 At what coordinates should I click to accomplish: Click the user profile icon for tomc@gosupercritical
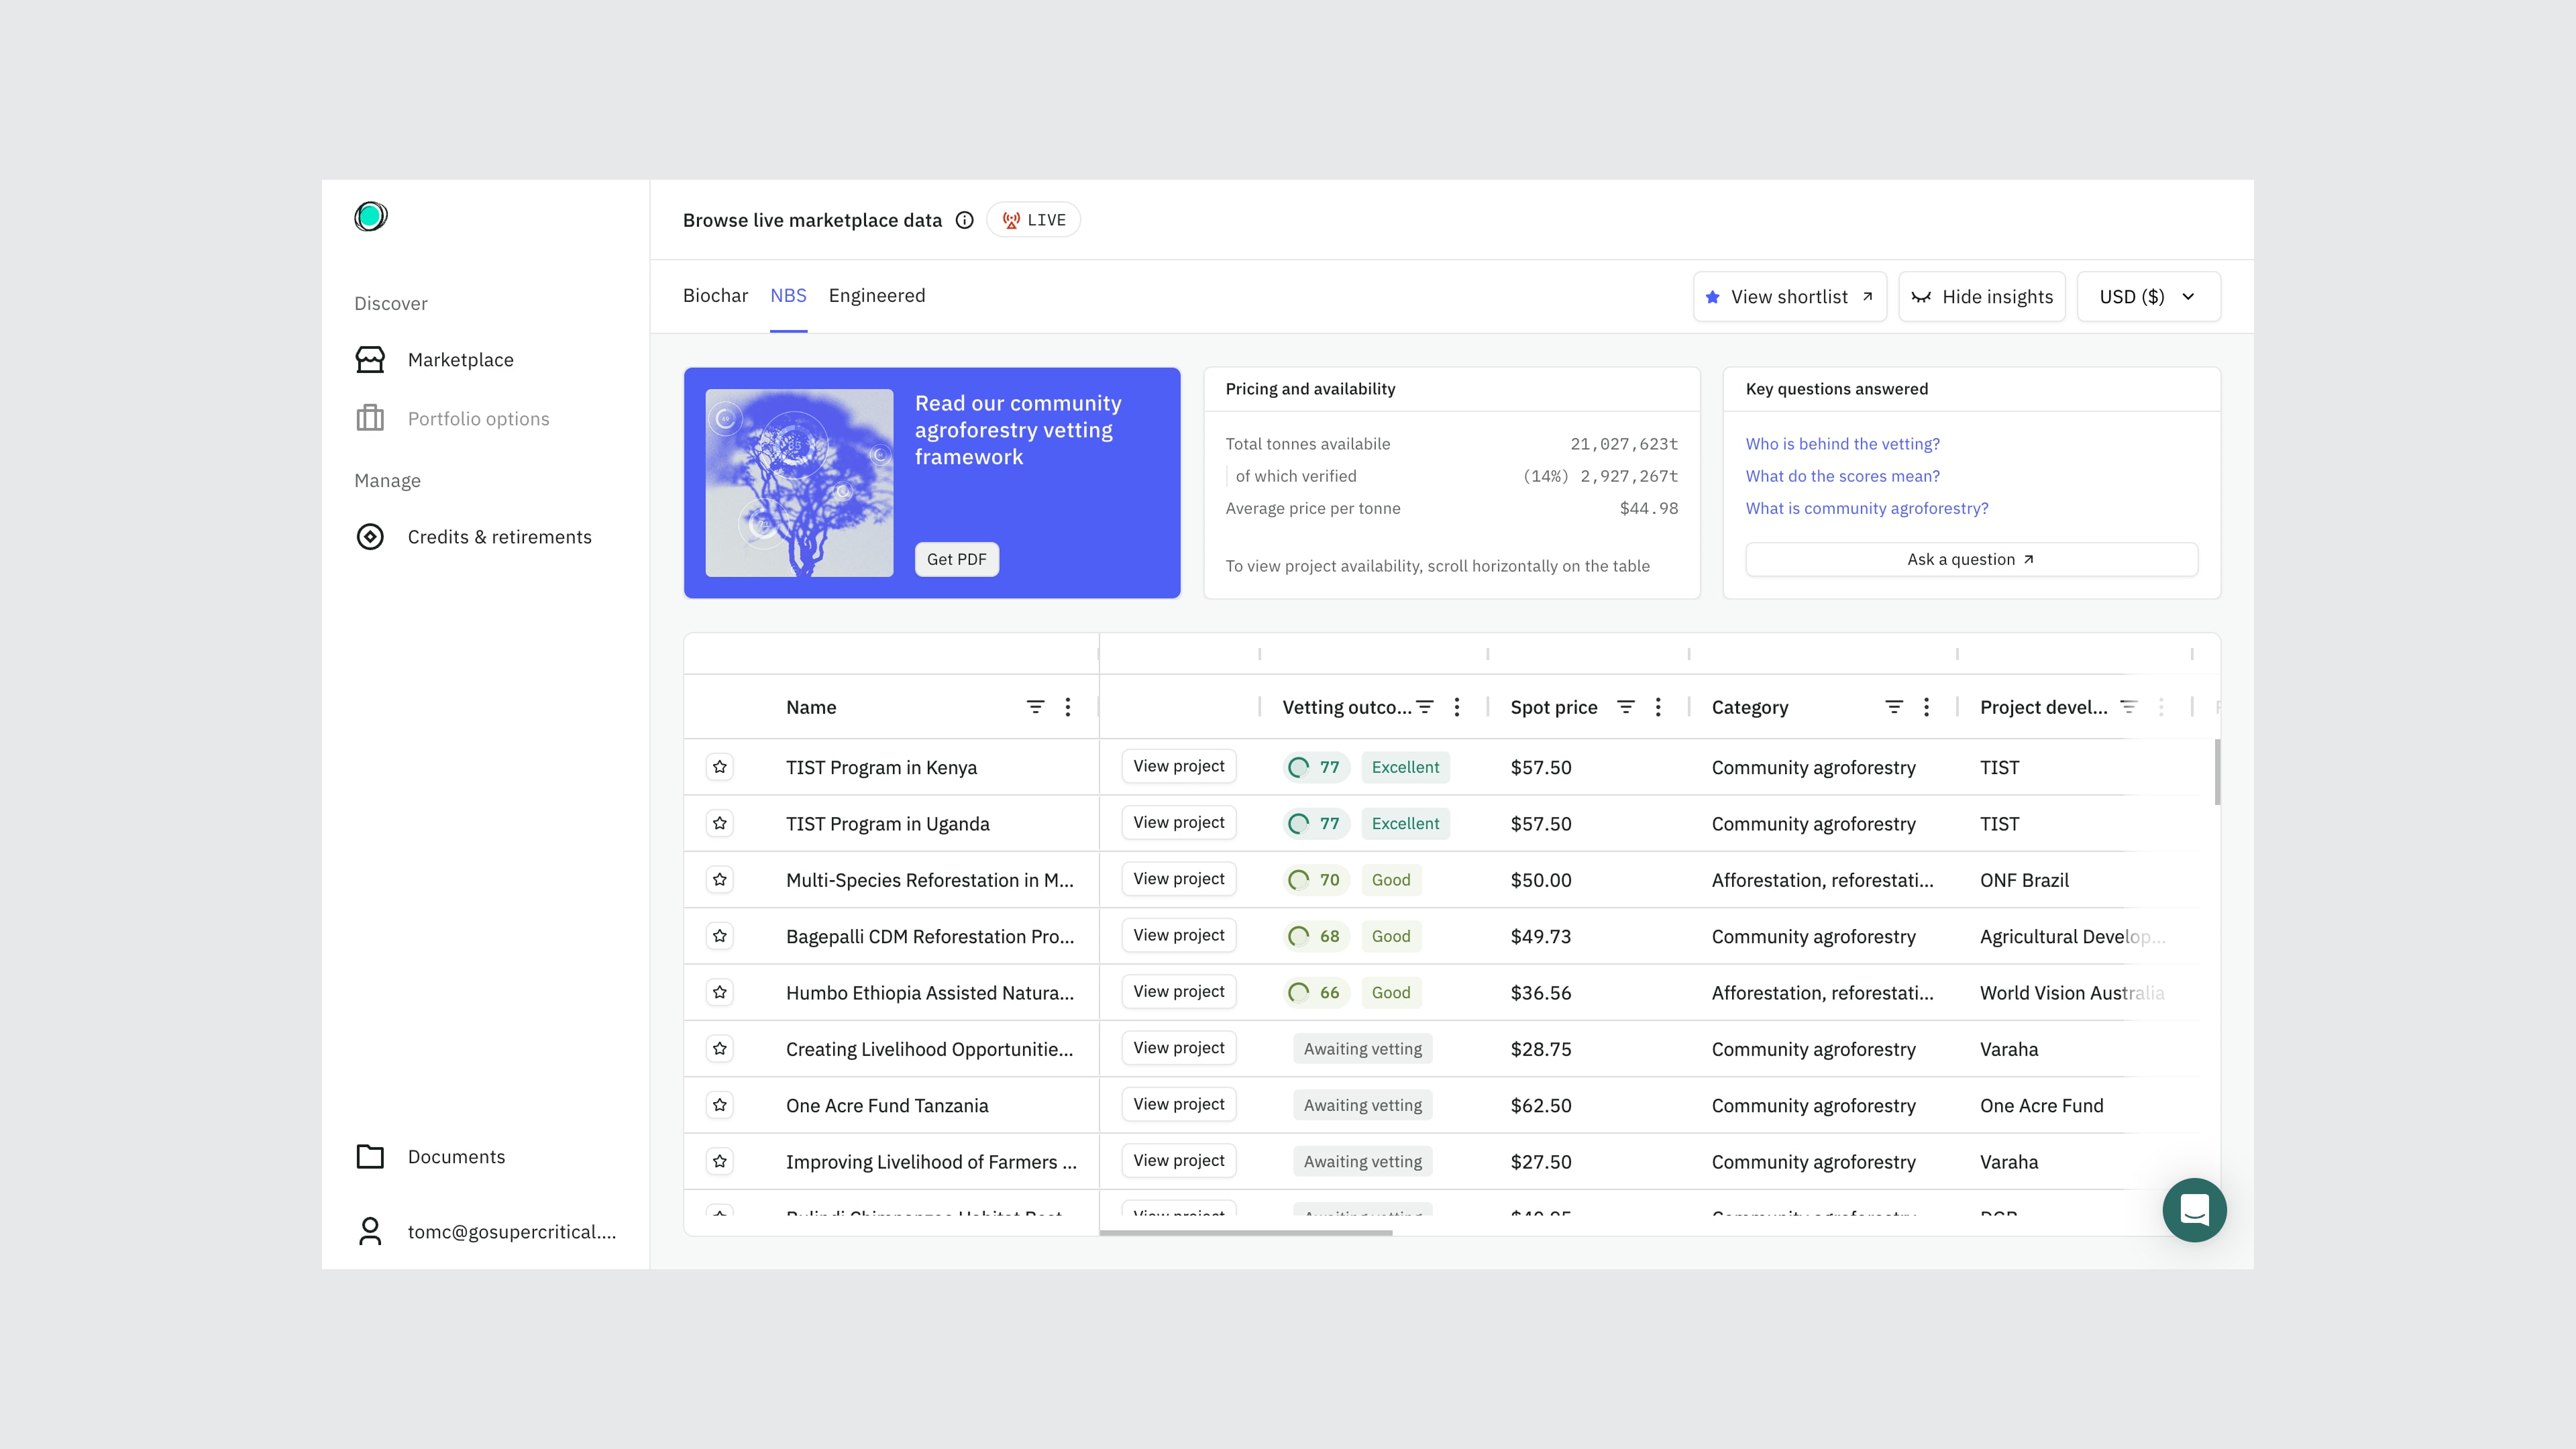click(370, 1231)
